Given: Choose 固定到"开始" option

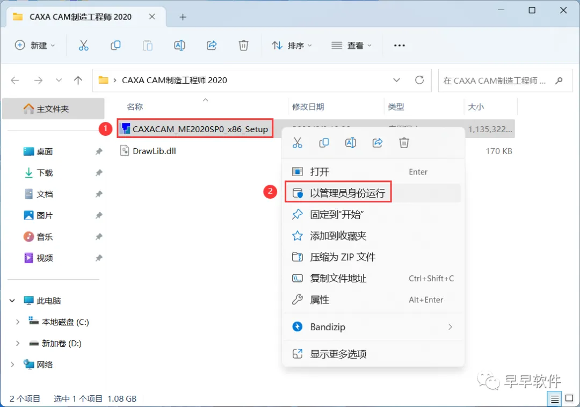Looking at the screenshot, I should tap(373, 214).
